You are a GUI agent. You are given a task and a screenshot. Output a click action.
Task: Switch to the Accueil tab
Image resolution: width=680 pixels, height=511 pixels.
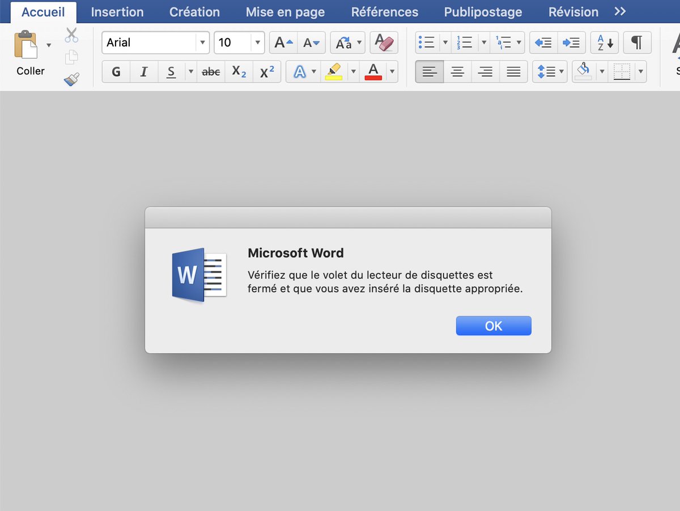click(43, 12)
